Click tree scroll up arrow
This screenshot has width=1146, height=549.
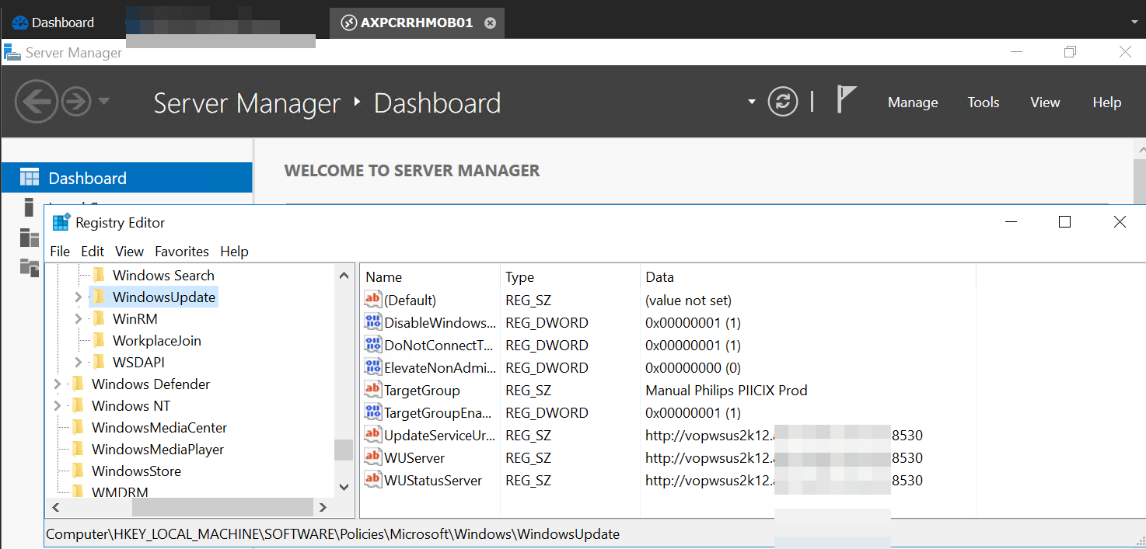coord(344,274)
